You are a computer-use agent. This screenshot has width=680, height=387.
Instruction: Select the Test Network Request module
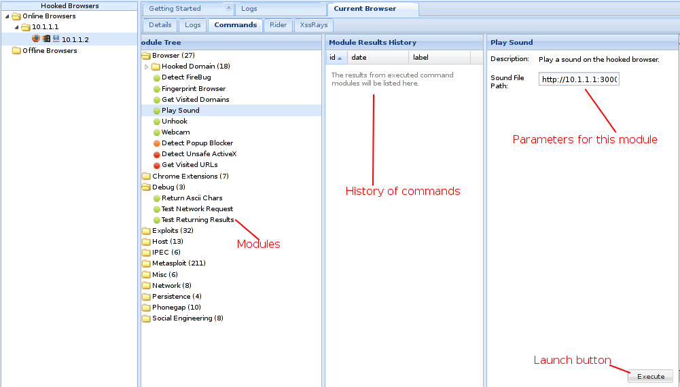click(197, 209)
